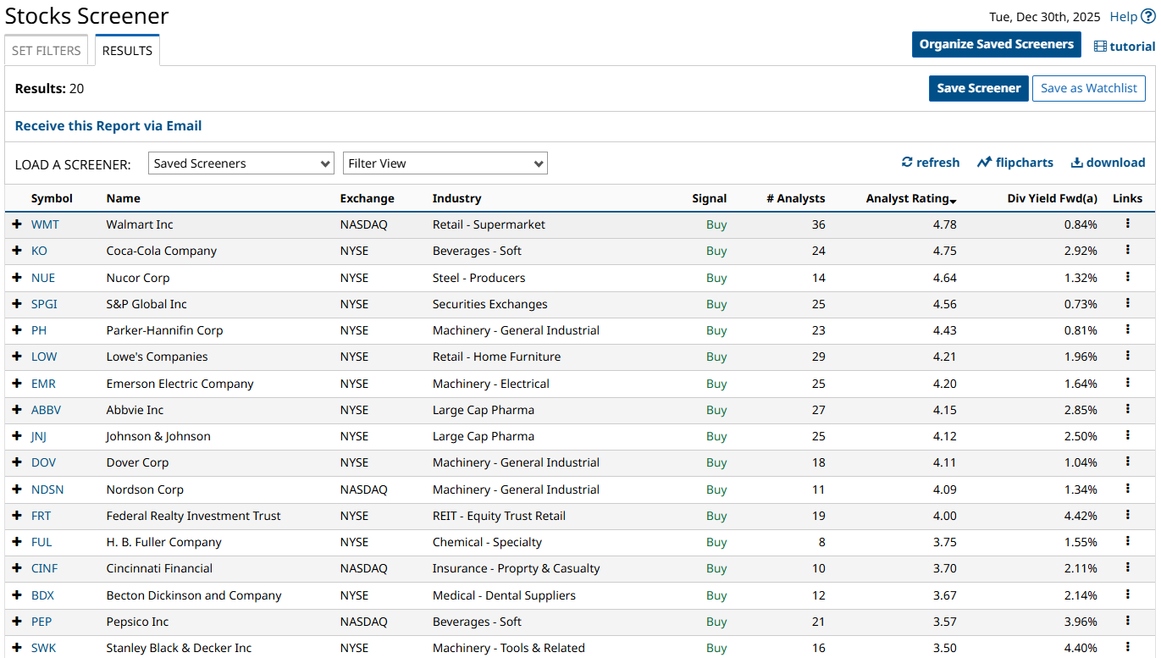Open the three-dot menu for Coca-Cola row
The height and width of the screenshot is (658, 1161).
point(1127,251)
